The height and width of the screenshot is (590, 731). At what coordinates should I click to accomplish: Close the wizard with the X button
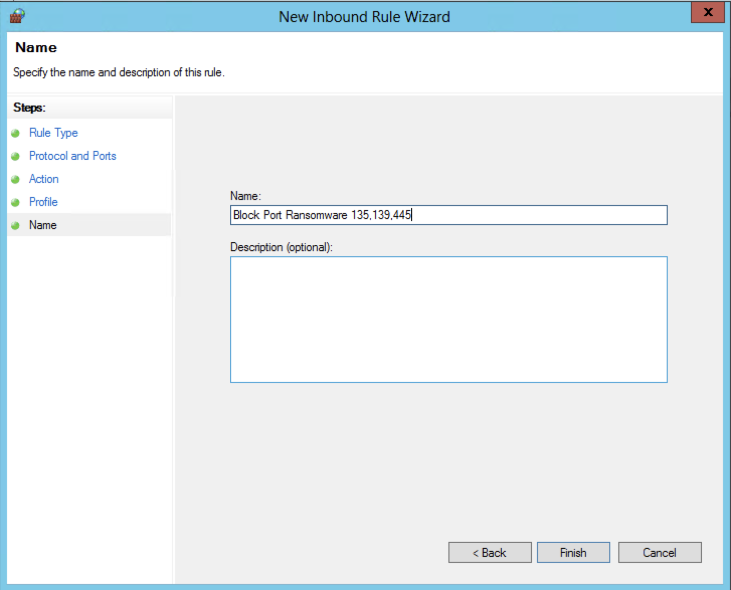[708, 13]
